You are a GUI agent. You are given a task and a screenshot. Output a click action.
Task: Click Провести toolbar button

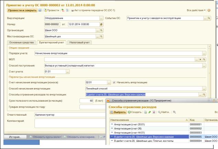pos(51,10)
